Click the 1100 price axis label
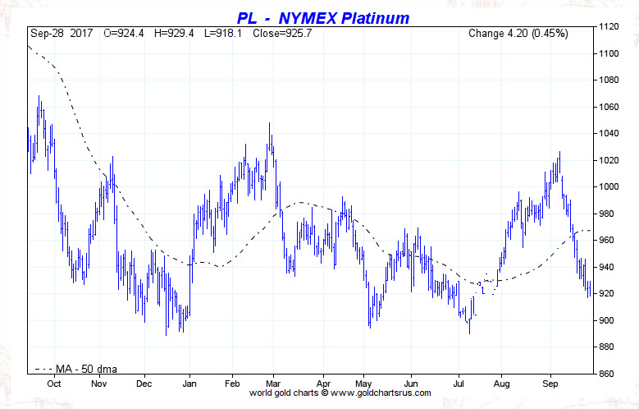639x409 pixels. coord(609,53)
